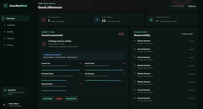Screen dimensions: 203x109
Task: Click the red alert icon beside Evolving entrance activity
Action: [x=44, y=44]
